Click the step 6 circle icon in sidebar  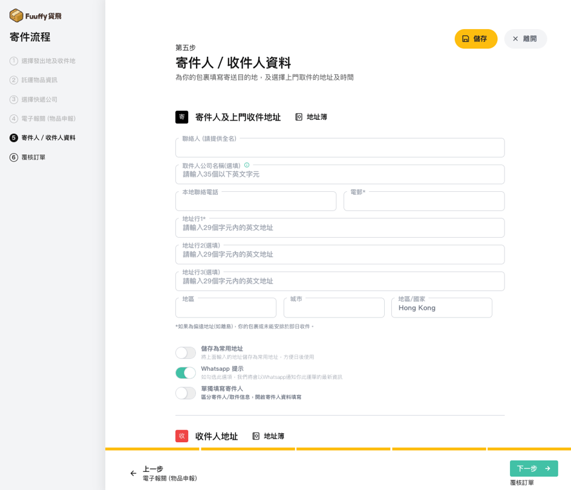pyautogui.click(x=14, y=157)
